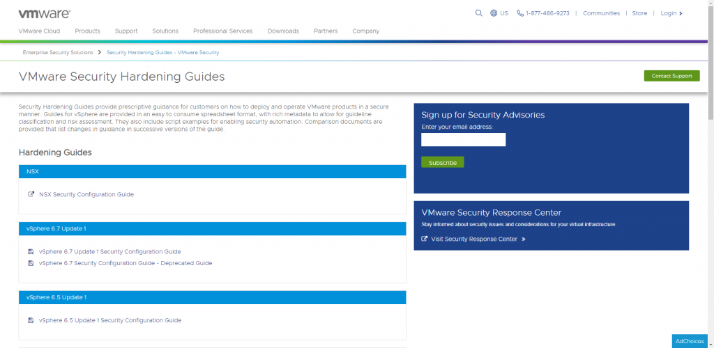Click external link icon beside NSX guide
The width and height of the screenshot is (714, 348).
click(x=31, y=194)
